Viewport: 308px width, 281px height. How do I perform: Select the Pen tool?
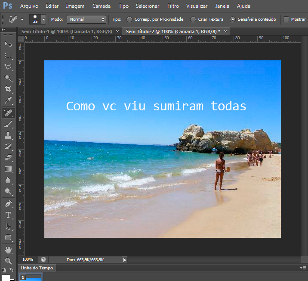[8, 204]
